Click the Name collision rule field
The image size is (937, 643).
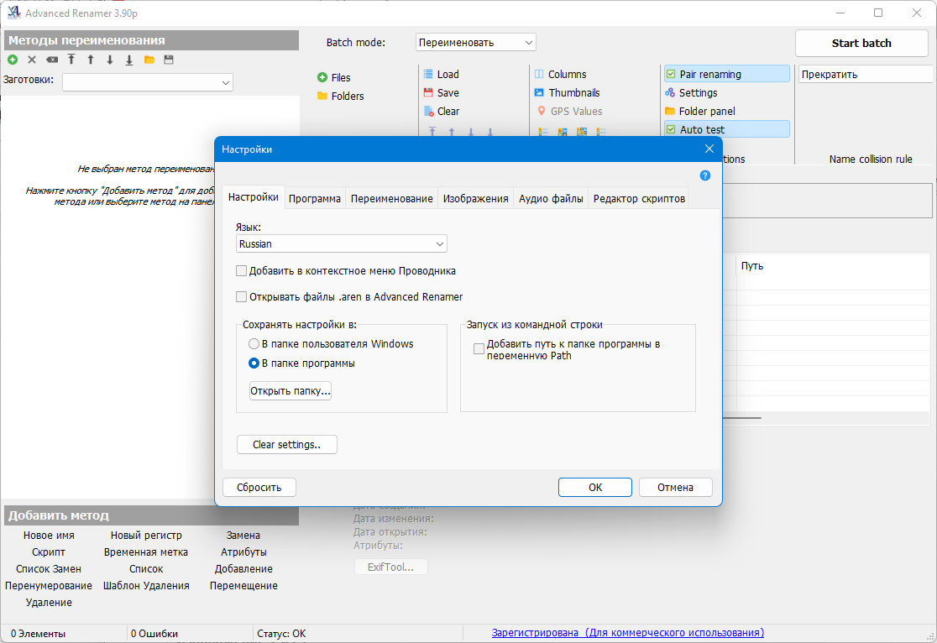pyautogui.click(x=866, y=74)
